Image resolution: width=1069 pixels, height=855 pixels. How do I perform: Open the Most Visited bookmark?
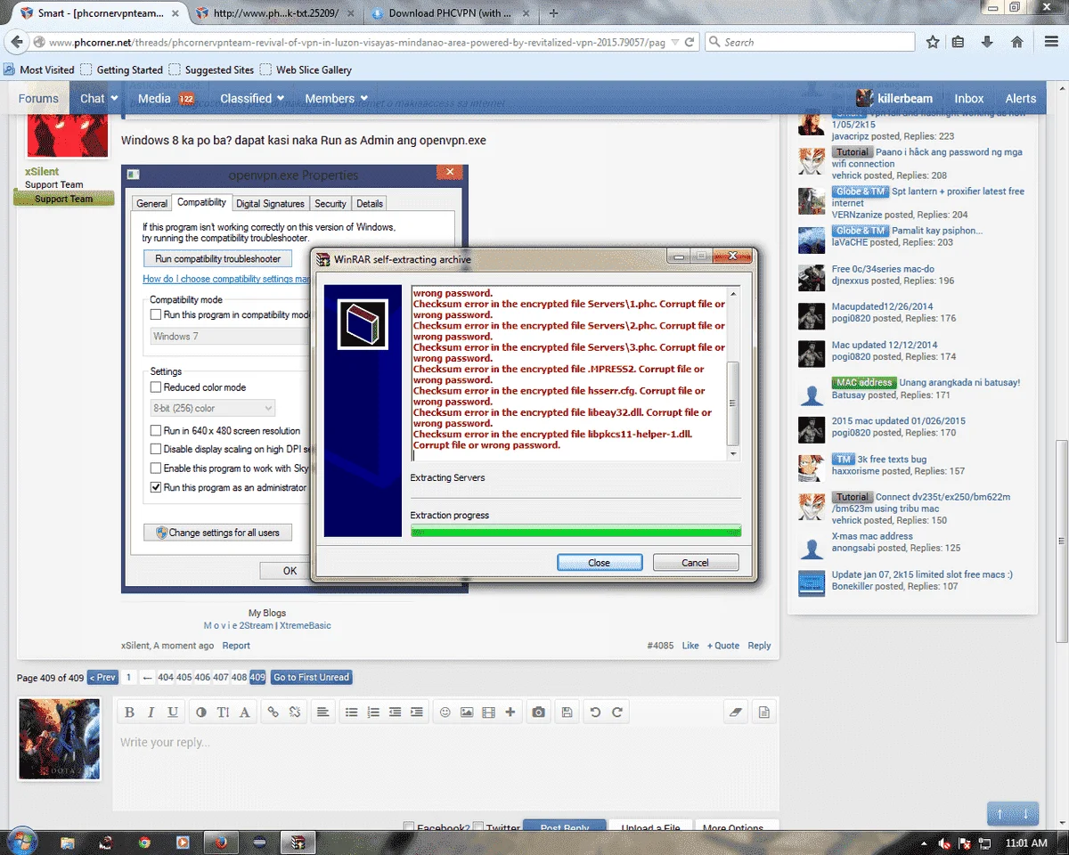tap(39, 69)
